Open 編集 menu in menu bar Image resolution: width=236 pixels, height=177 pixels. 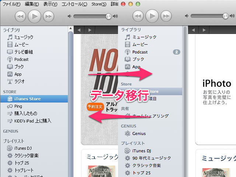[x=32, y=4]
